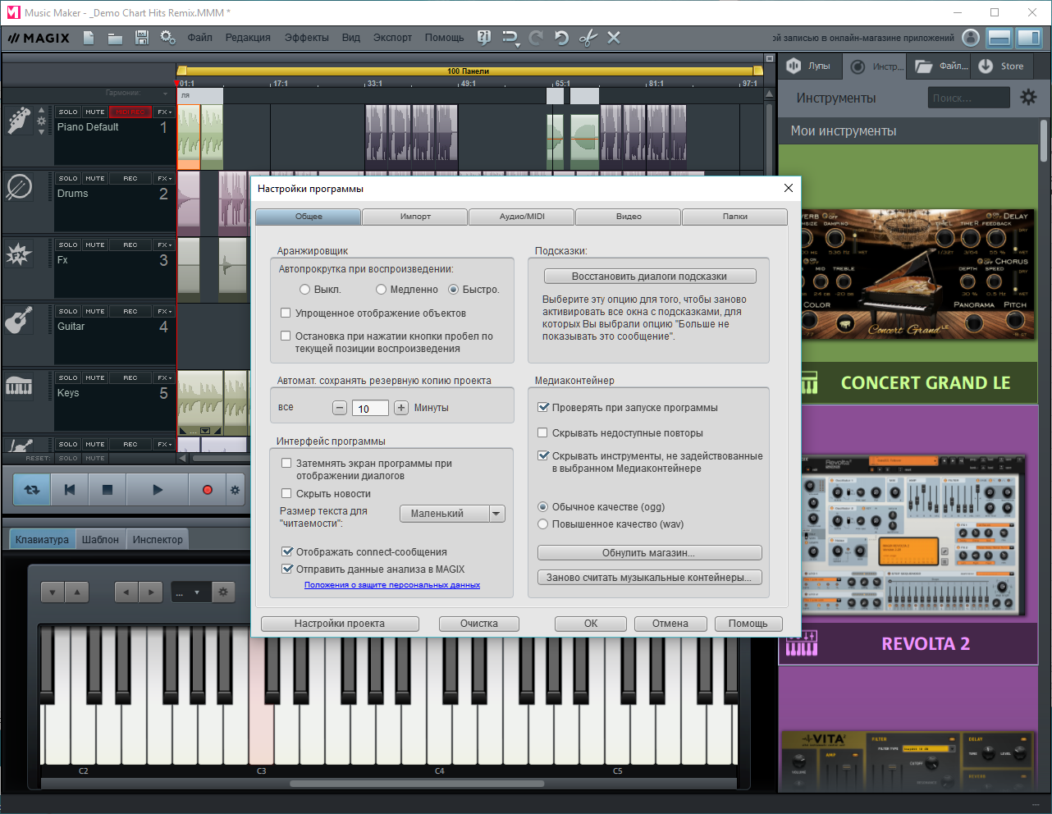Image resolution: width=1052 pixels, height=814 pixels.
Task: Select the Slow autoscroll radio button
Action: tap(381, 290)
